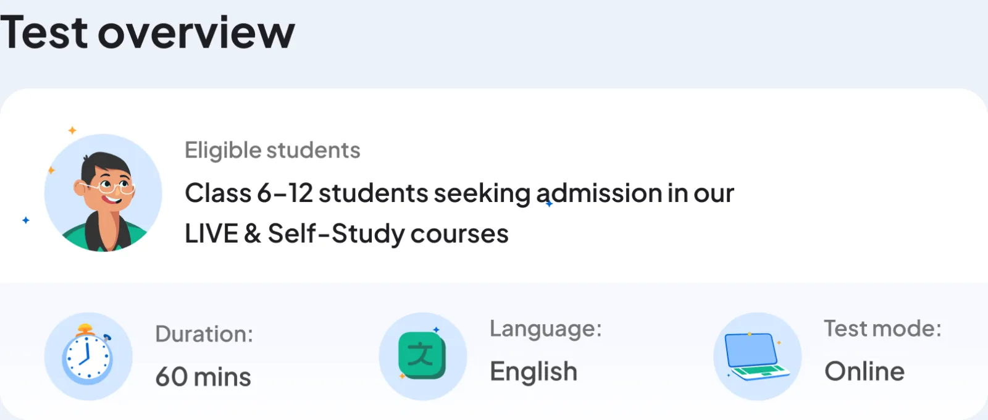Click the orange sparkle above the avatar
The height and width of the screenshot is (420, 988).
tap(72, 130)
